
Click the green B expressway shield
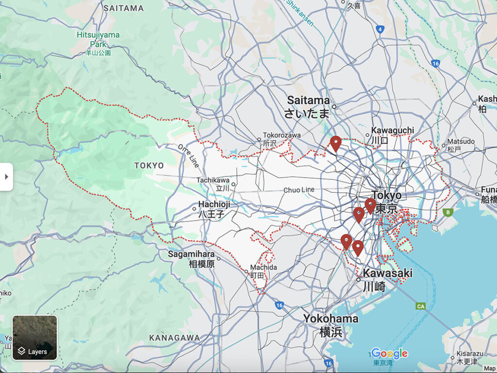[448, 212]
